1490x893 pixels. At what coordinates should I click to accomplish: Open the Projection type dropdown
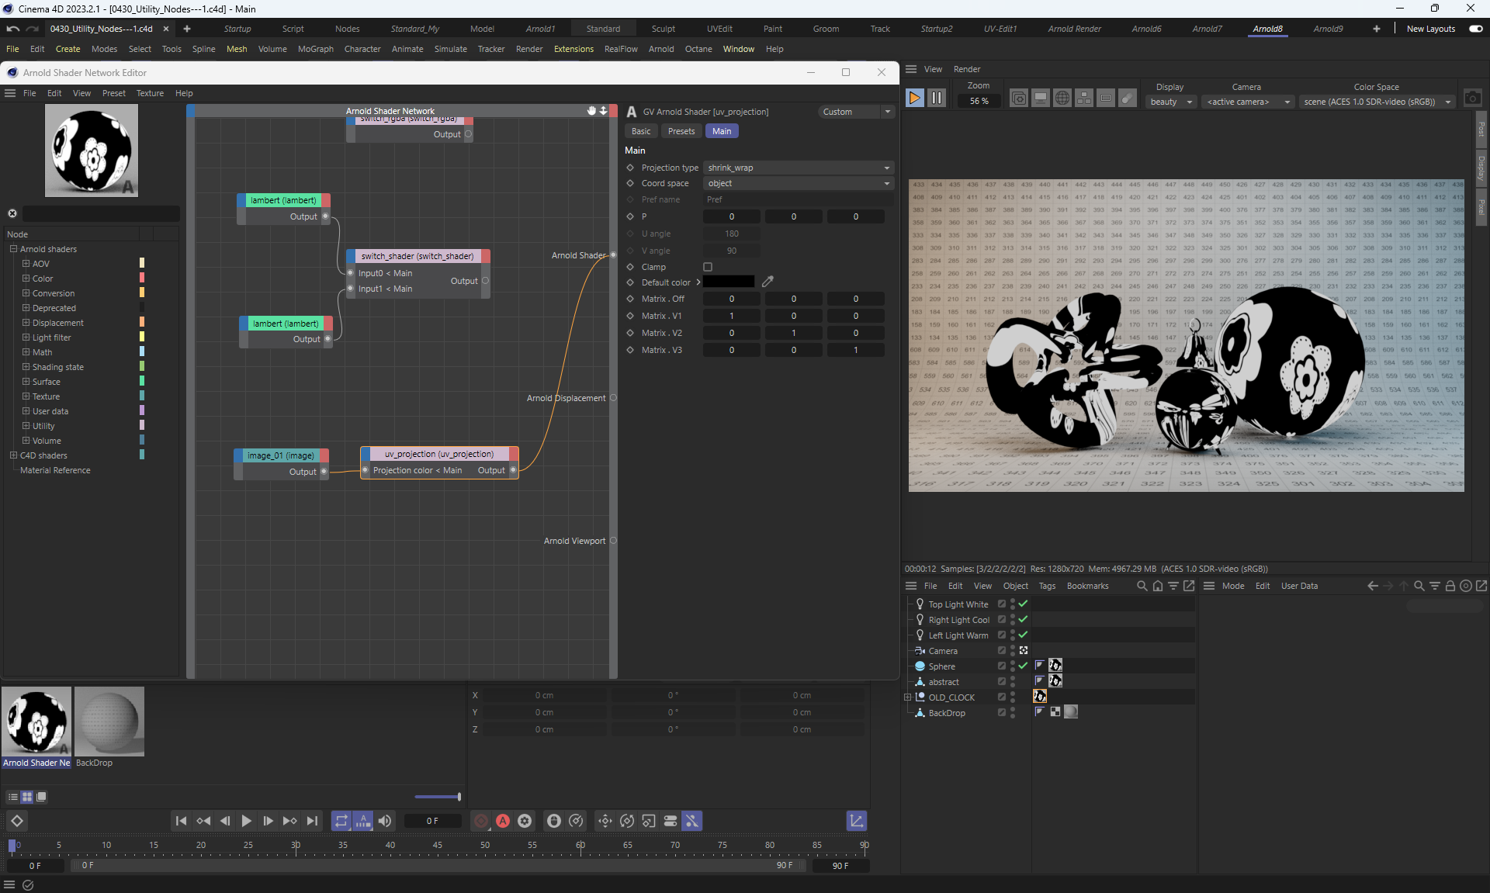(798, 168)
